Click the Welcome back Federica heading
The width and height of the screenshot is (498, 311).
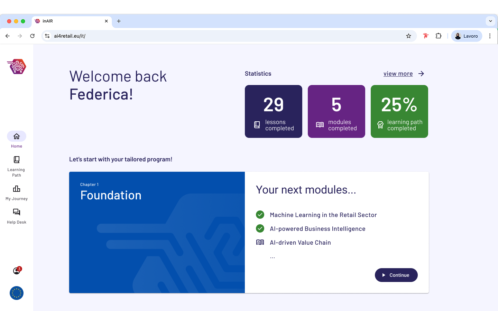coord(118,85)
